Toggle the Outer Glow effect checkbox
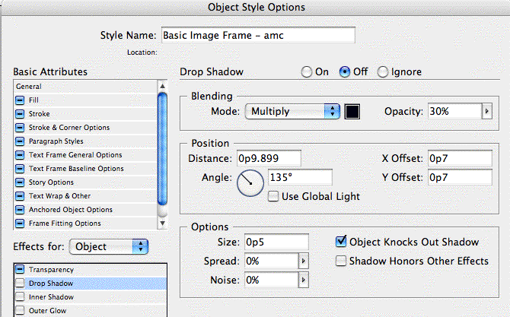The image size is (510, 317). tap(20, 310)
